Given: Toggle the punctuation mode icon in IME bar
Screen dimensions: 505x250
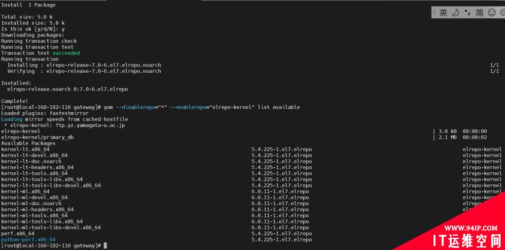Looking at the screenshot, I should pos(468,12).
